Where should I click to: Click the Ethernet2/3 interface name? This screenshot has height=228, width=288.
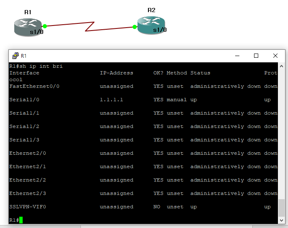[28, 193]
